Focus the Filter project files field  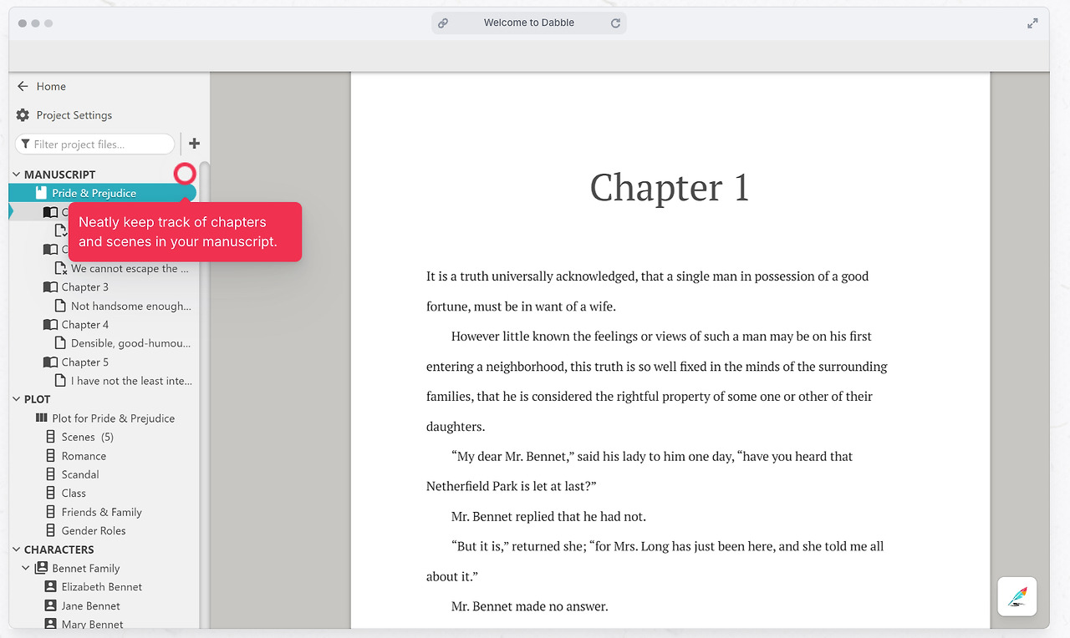tap(95, 144)
